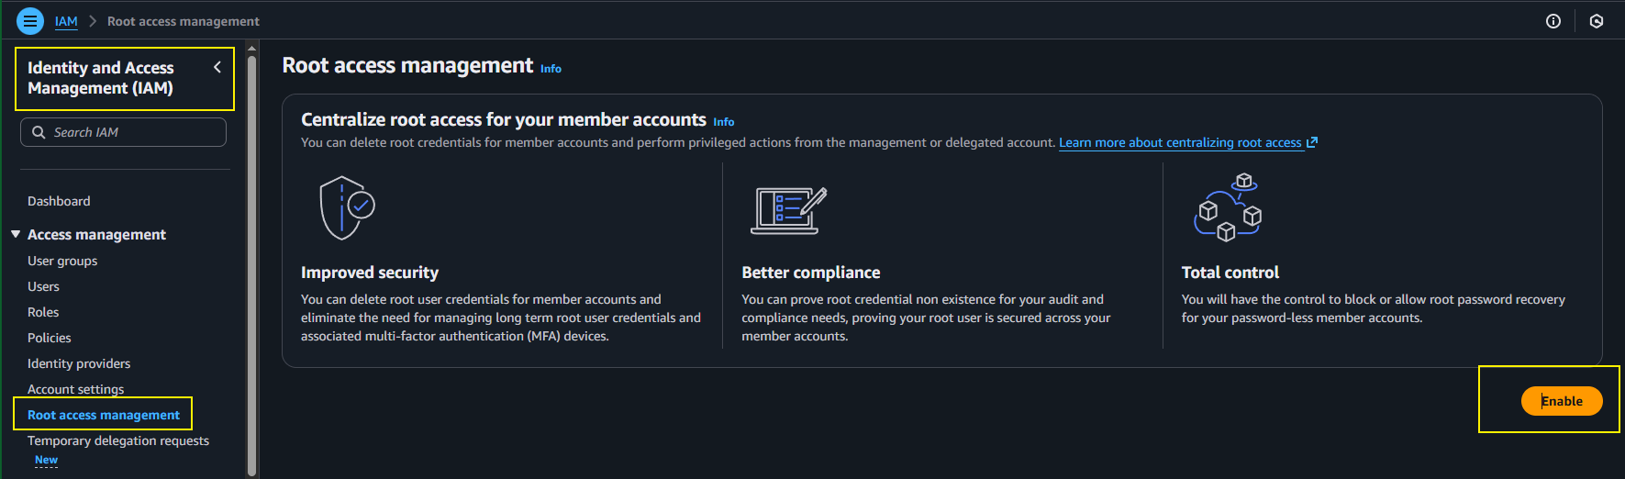Click the Improved security heading
This screenshot has width=1625, height=479.
coord(370,273)
